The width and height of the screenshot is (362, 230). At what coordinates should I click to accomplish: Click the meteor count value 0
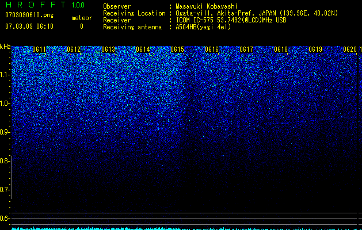[x=82, y=26]
